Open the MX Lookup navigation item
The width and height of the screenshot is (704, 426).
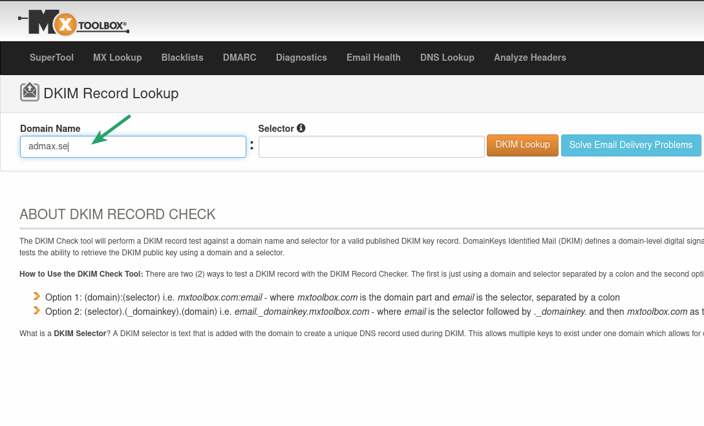117,58
